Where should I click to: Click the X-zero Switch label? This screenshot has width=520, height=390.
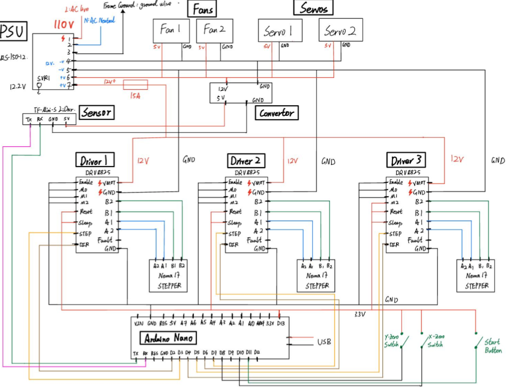436,341
